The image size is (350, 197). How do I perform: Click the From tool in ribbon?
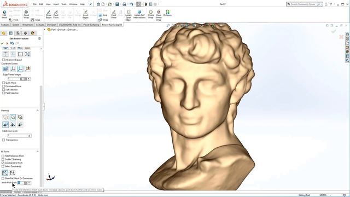14,20
